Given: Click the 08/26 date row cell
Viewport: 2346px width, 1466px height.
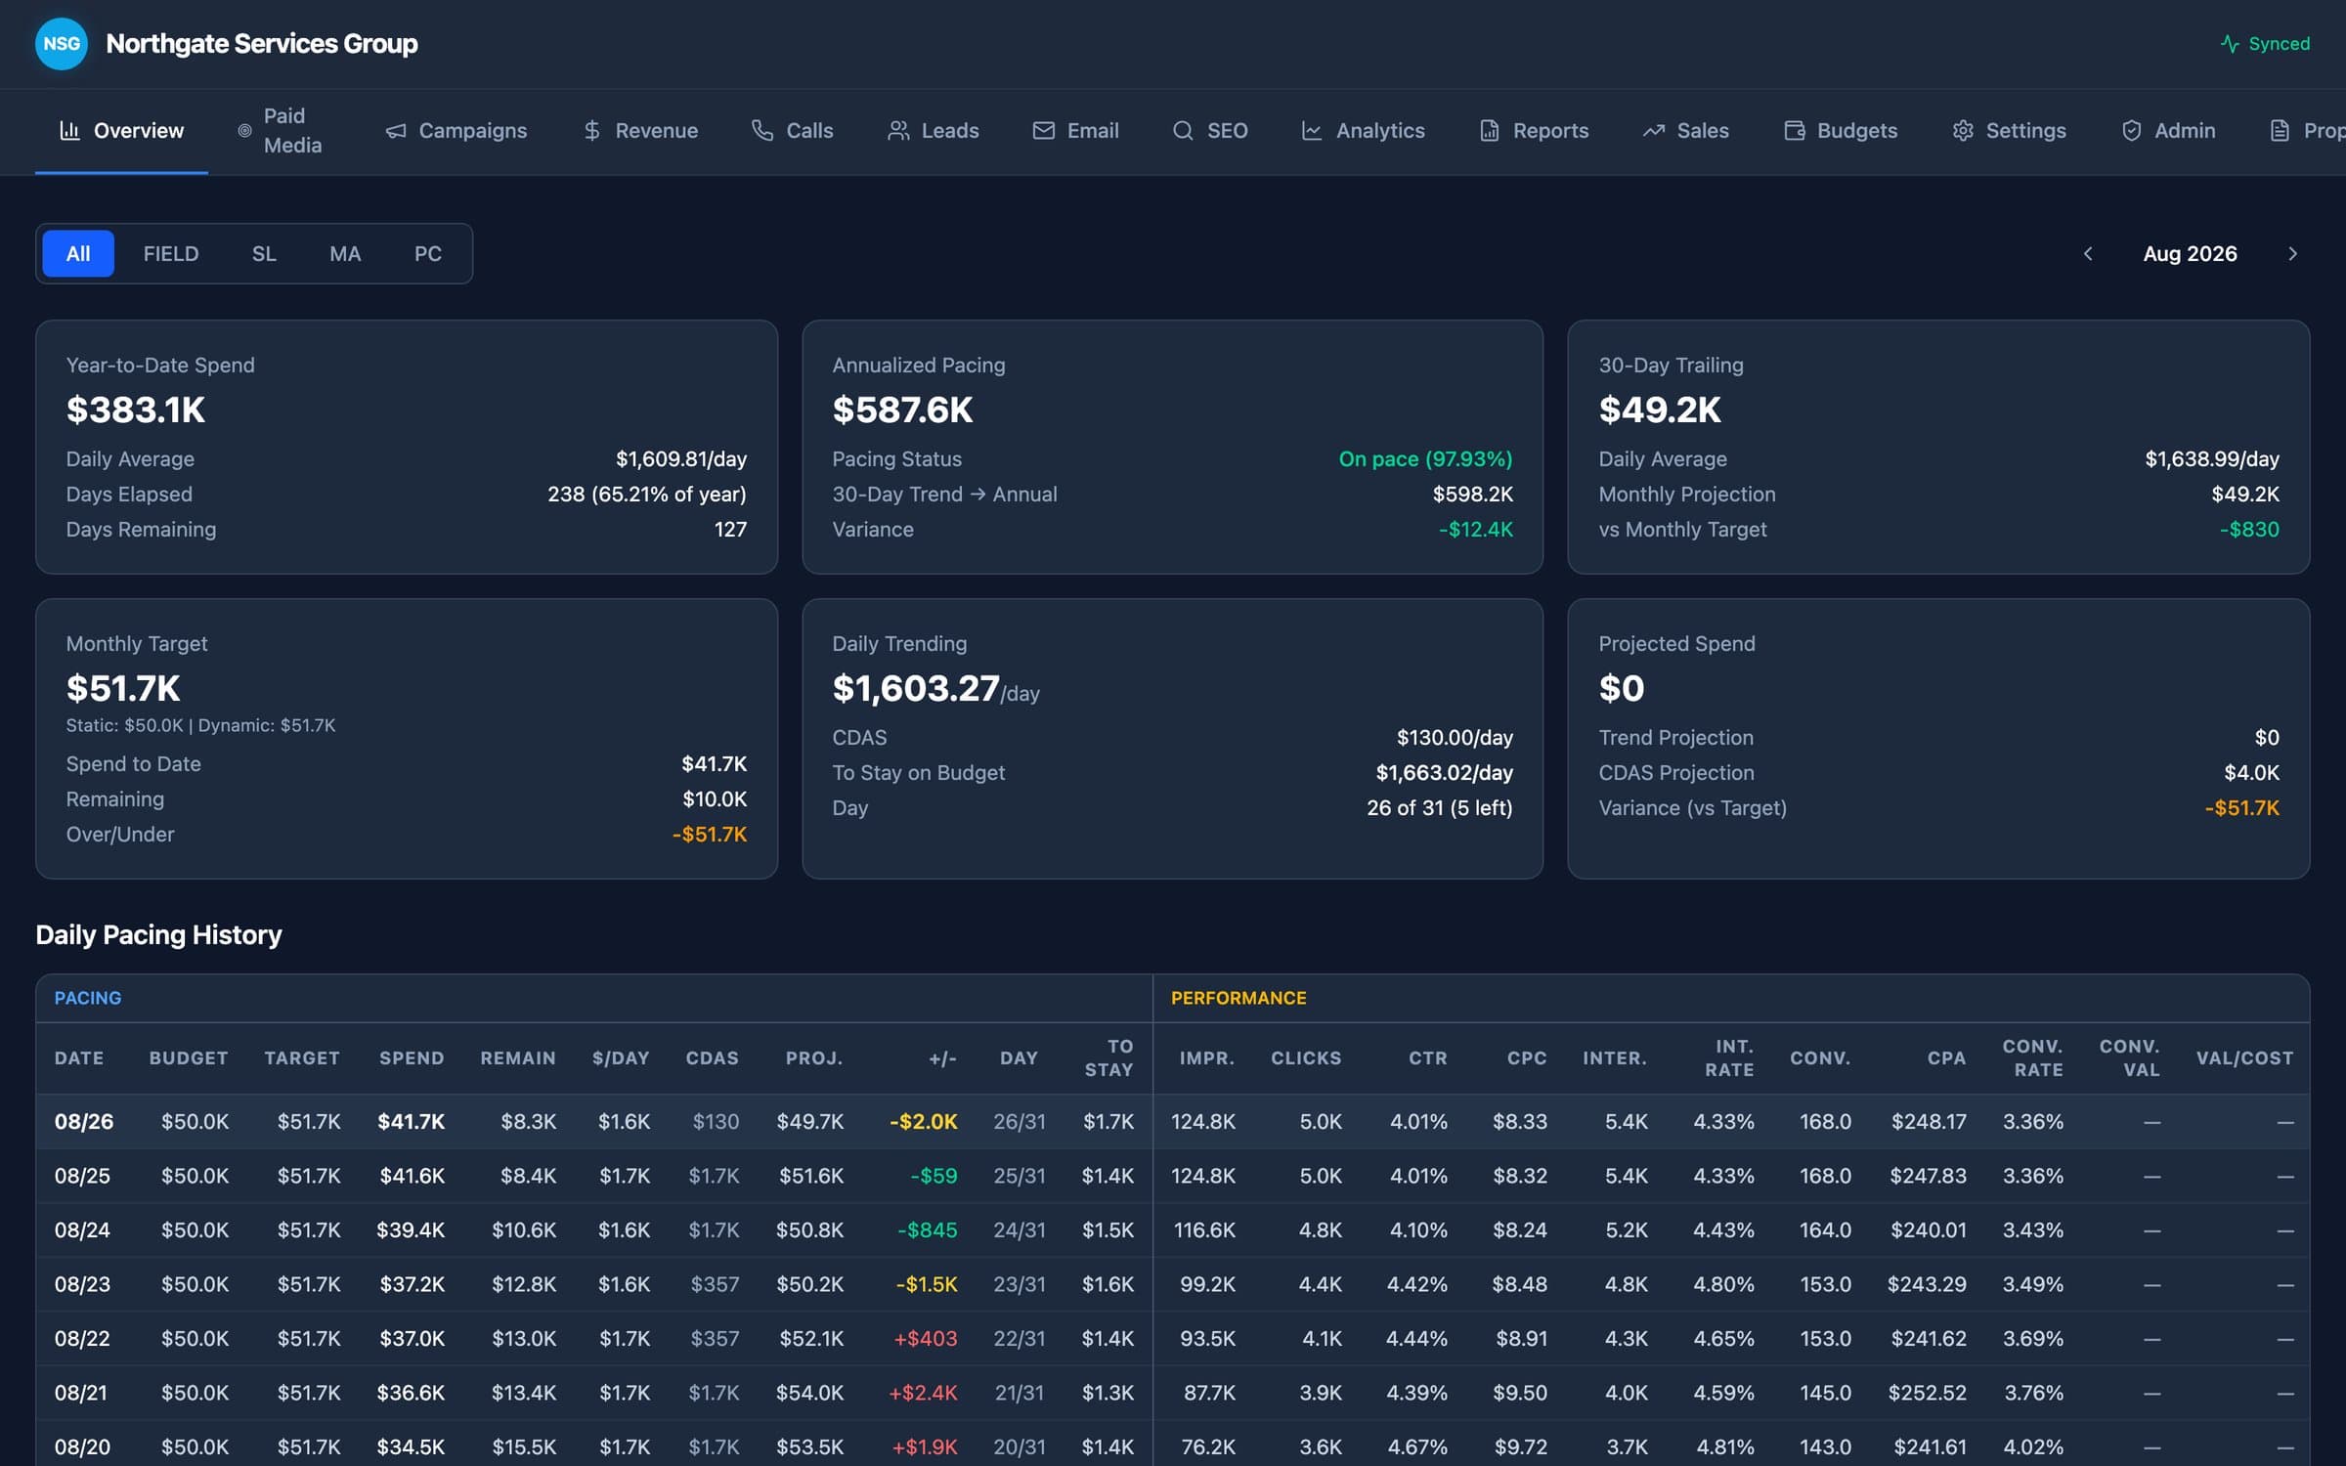Looking at the screenshot, I should point(84,1122).
